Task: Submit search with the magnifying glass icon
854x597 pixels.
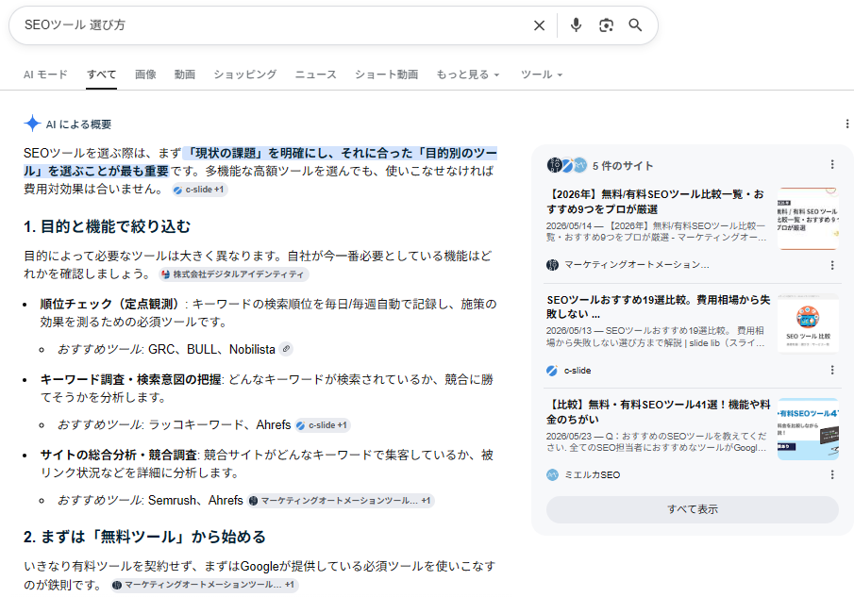Action: [635, 25]
